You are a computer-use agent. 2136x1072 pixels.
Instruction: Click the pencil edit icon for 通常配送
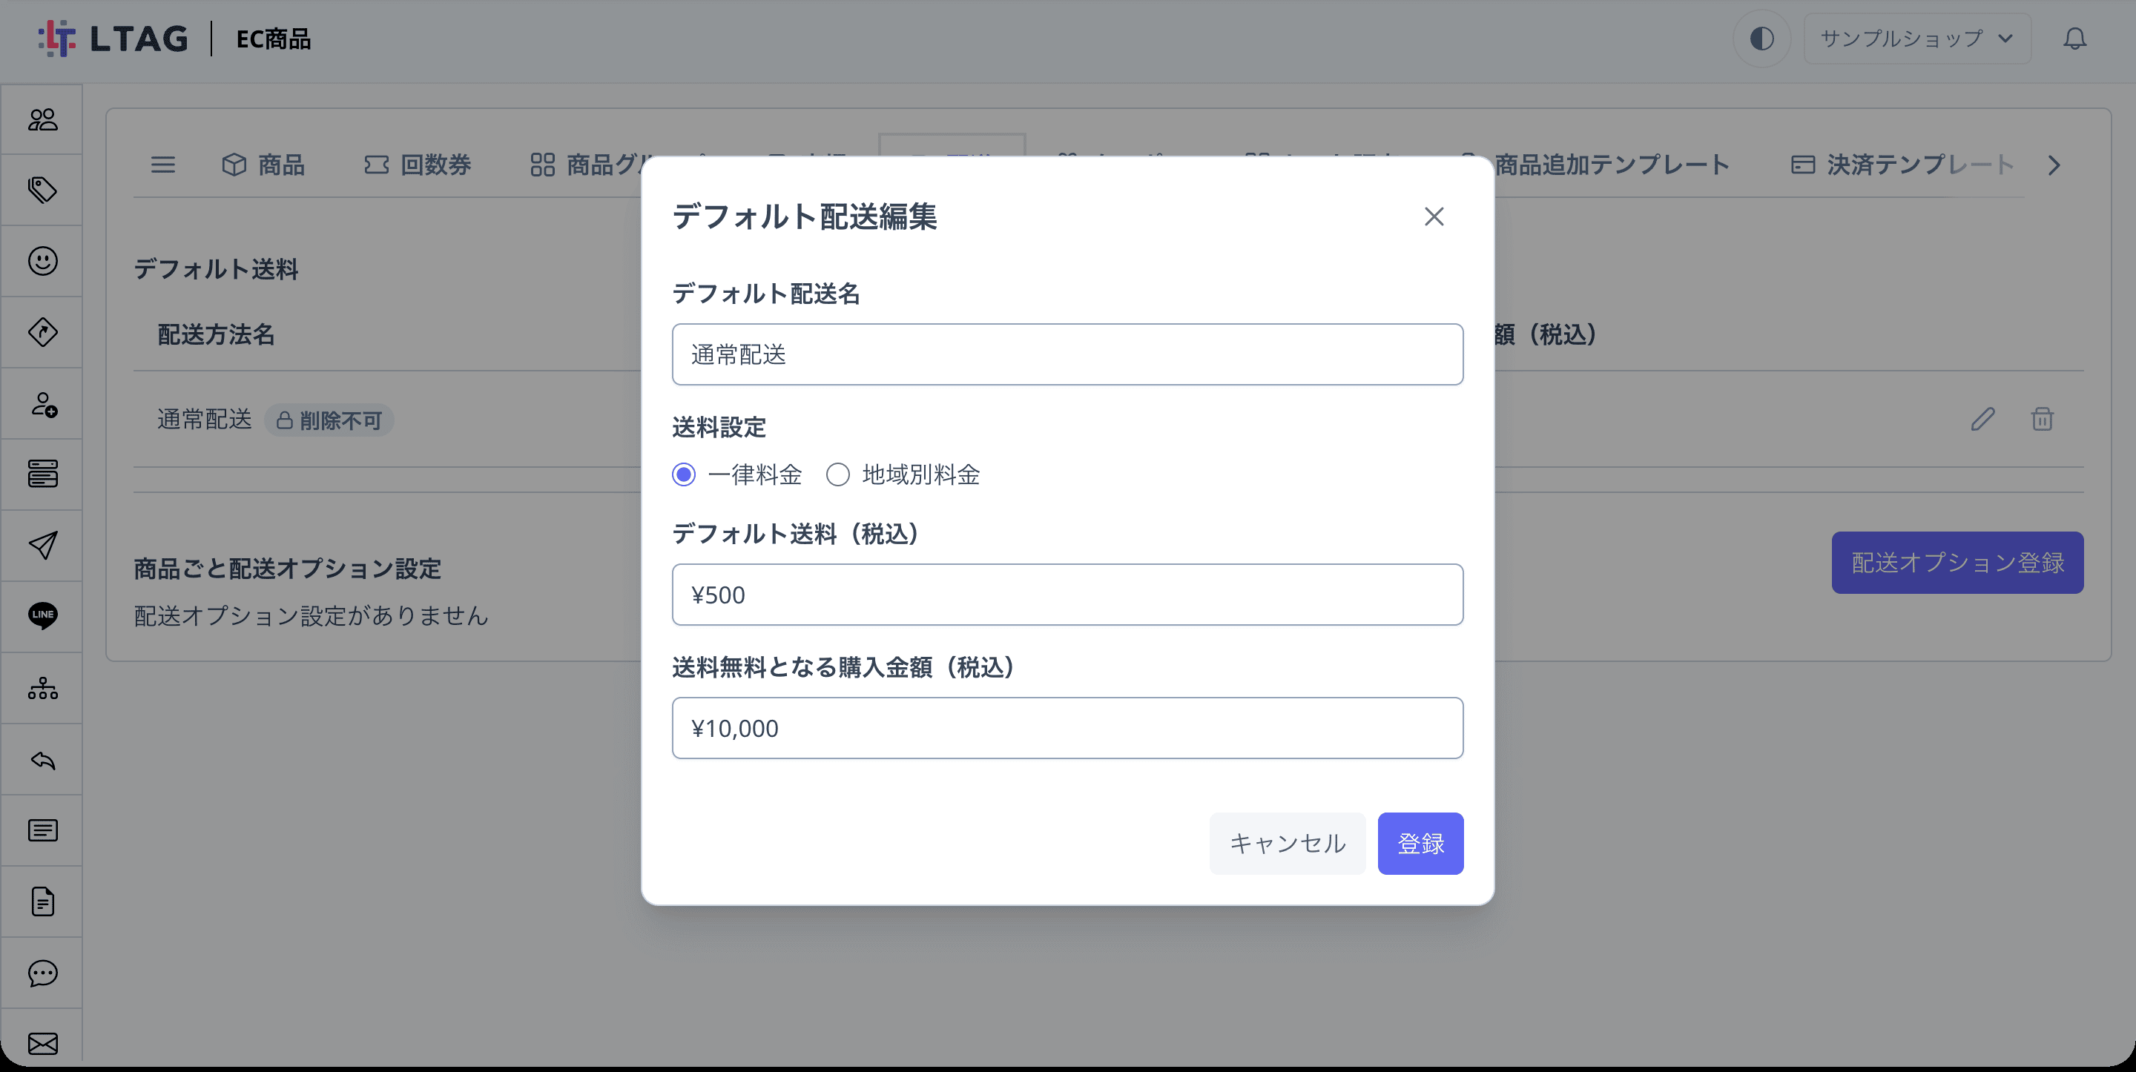[x=1982, y=420]
